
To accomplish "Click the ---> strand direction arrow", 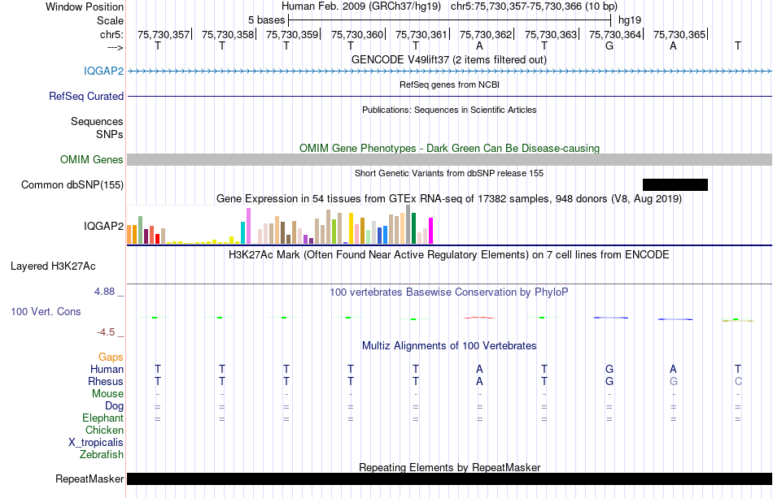I will click(x=116, y=47).
